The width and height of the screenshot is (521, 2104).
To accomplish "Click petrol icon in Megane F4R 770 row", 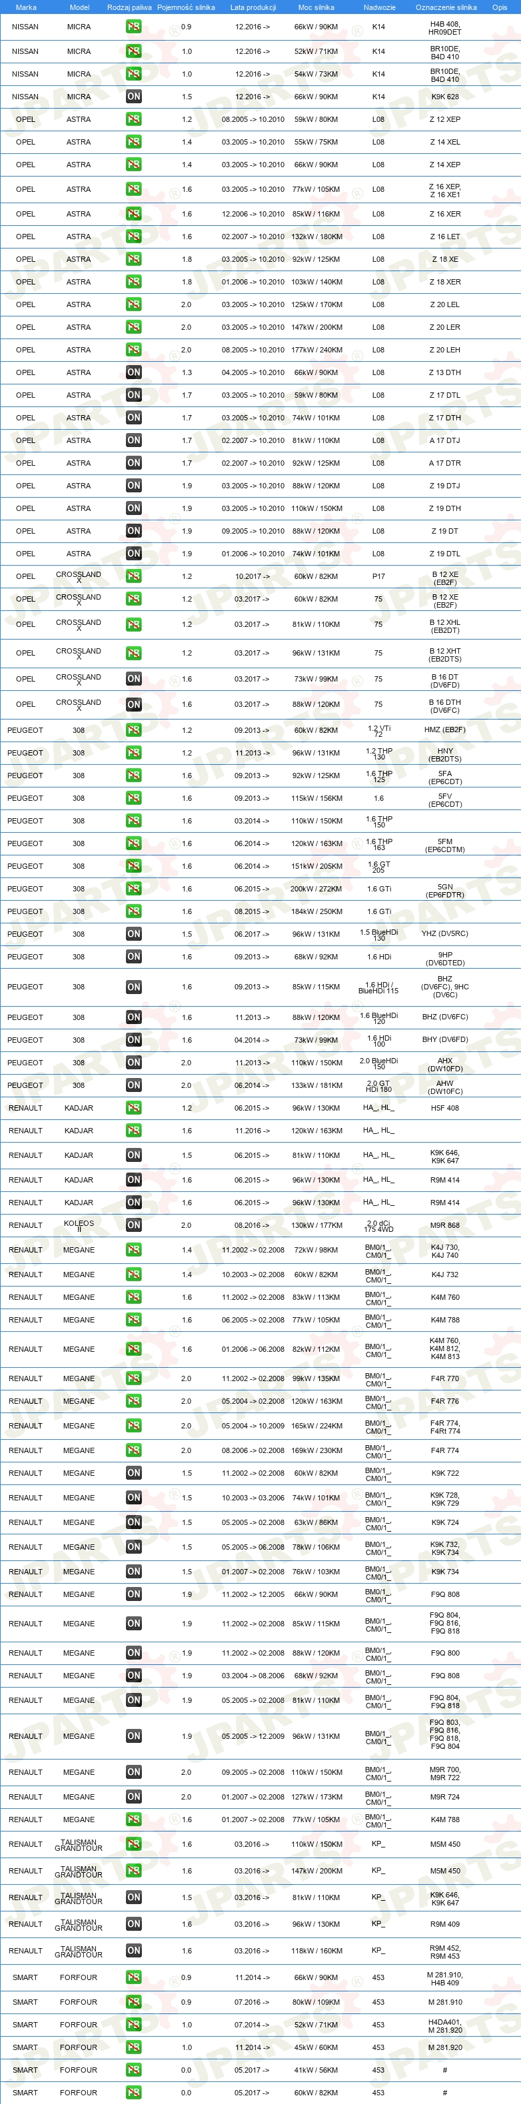I will click(133, 1378).
